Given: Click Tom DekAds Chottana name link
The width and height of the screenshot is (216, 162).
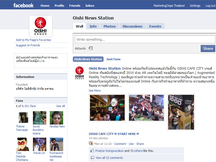Looking at the screenshot, I should [x=22, y=156].
